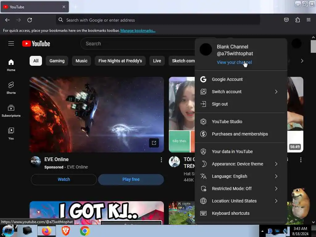Click View your channel link
The width and height of the screenshot is (316, 237).
tap(234, 62)
